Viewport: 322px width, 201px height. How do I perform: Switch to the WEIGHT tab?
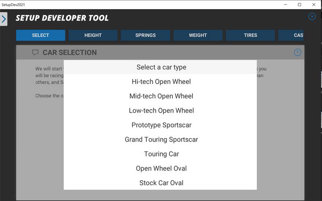[x=198, y=35]
